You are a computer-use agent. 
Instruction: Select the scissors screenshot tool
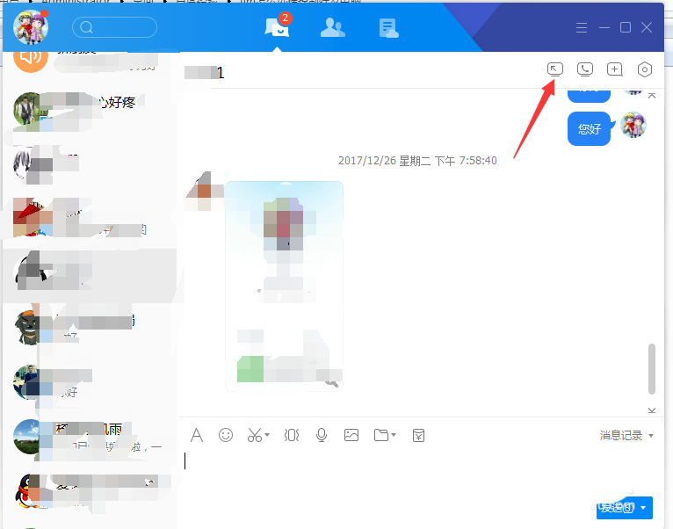pyautogui.click(x=255, y=435)
